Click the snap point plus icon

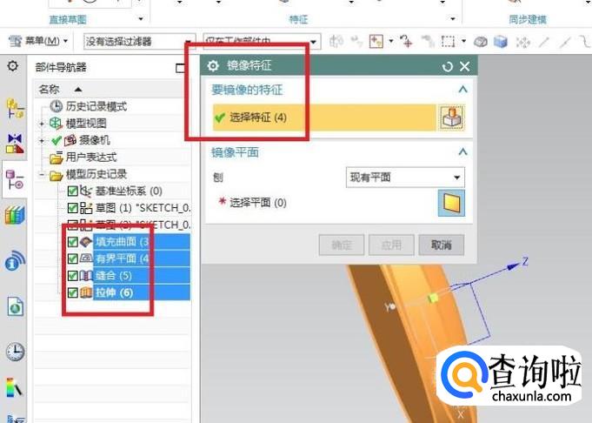406,41
